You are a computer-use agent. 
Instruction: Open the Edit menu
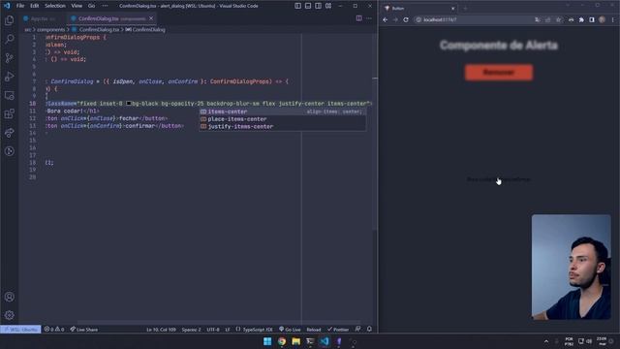coord(35,6)
